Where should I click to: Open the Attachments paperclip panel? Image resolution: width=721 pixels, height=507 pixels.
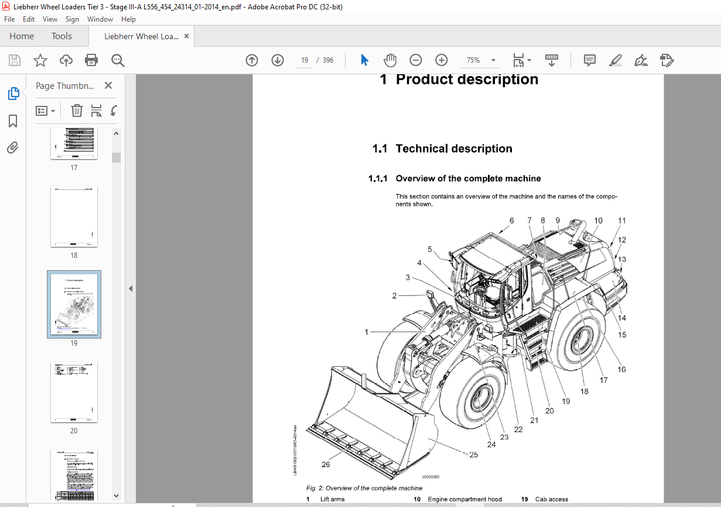(x=13, y=148)
